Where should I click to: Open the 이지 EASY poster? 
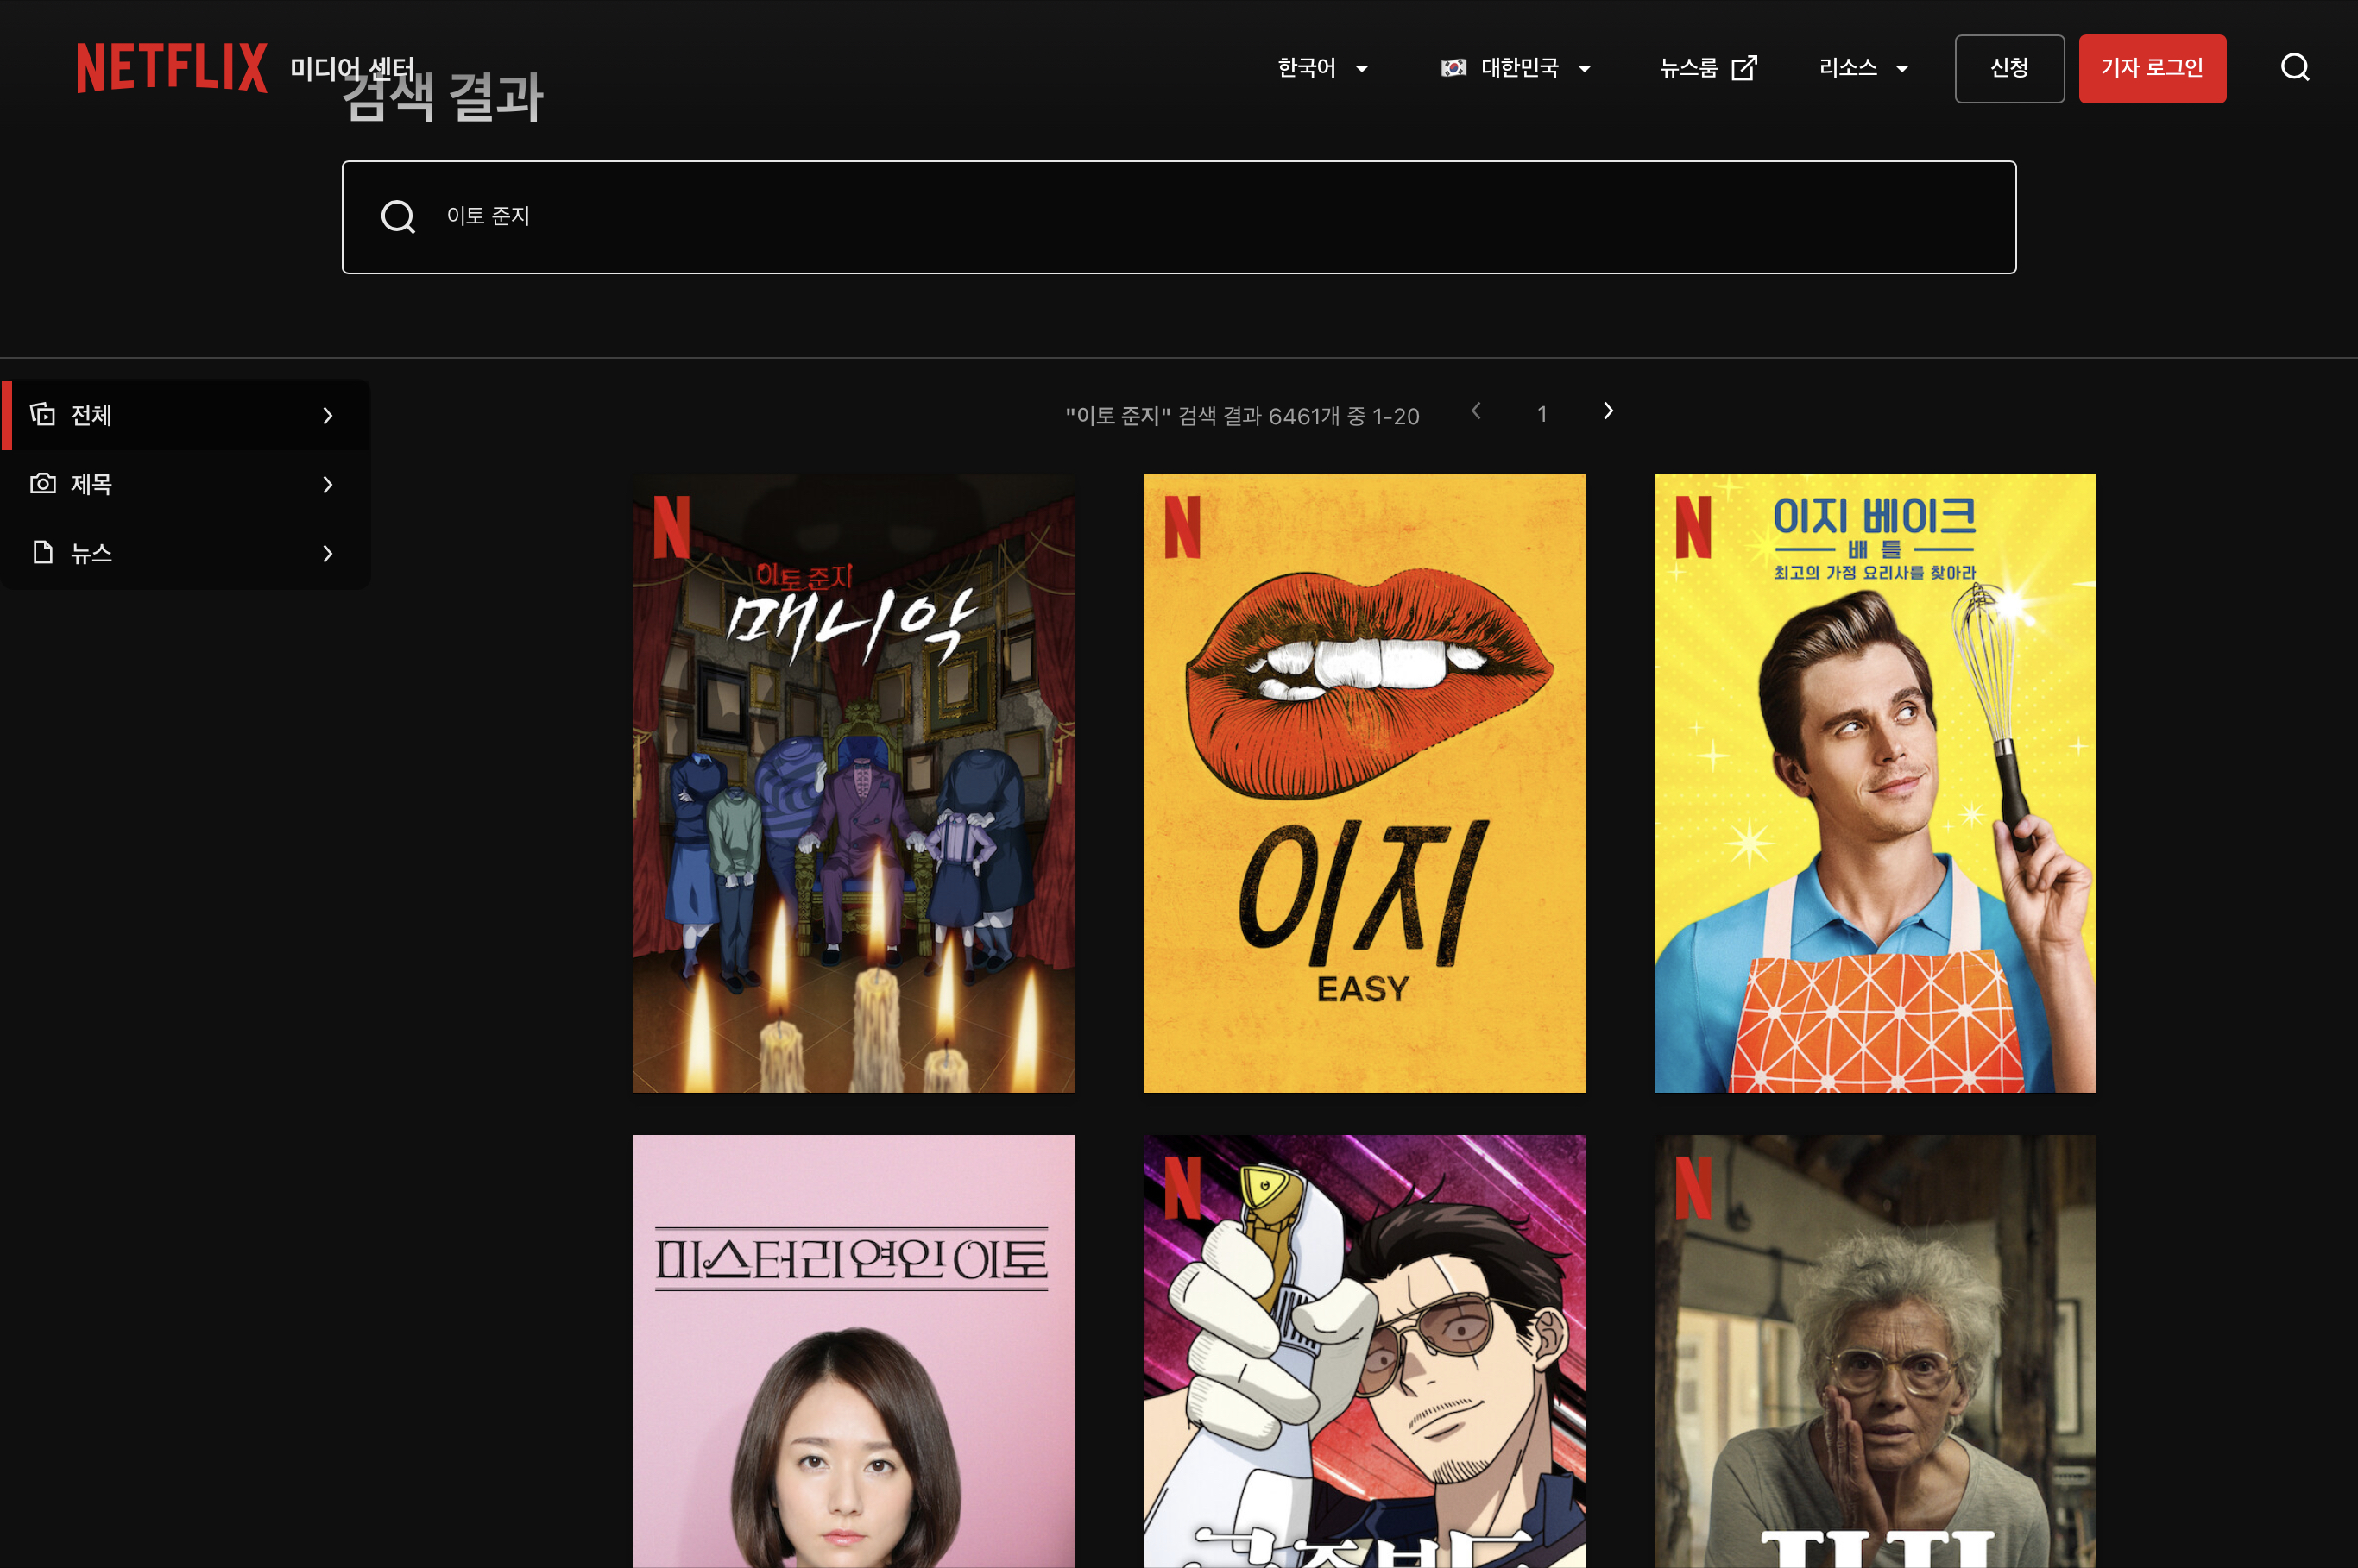1364,783
